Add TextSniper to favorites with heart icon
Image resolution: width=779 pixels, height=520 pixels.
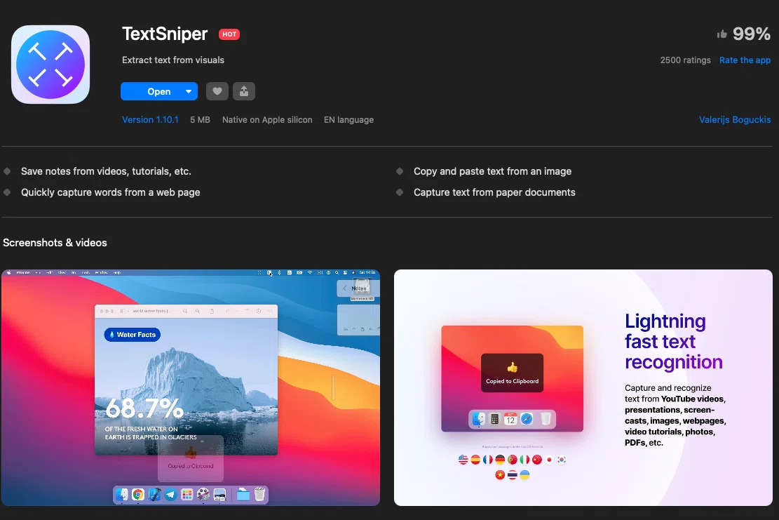pos(217,91)
